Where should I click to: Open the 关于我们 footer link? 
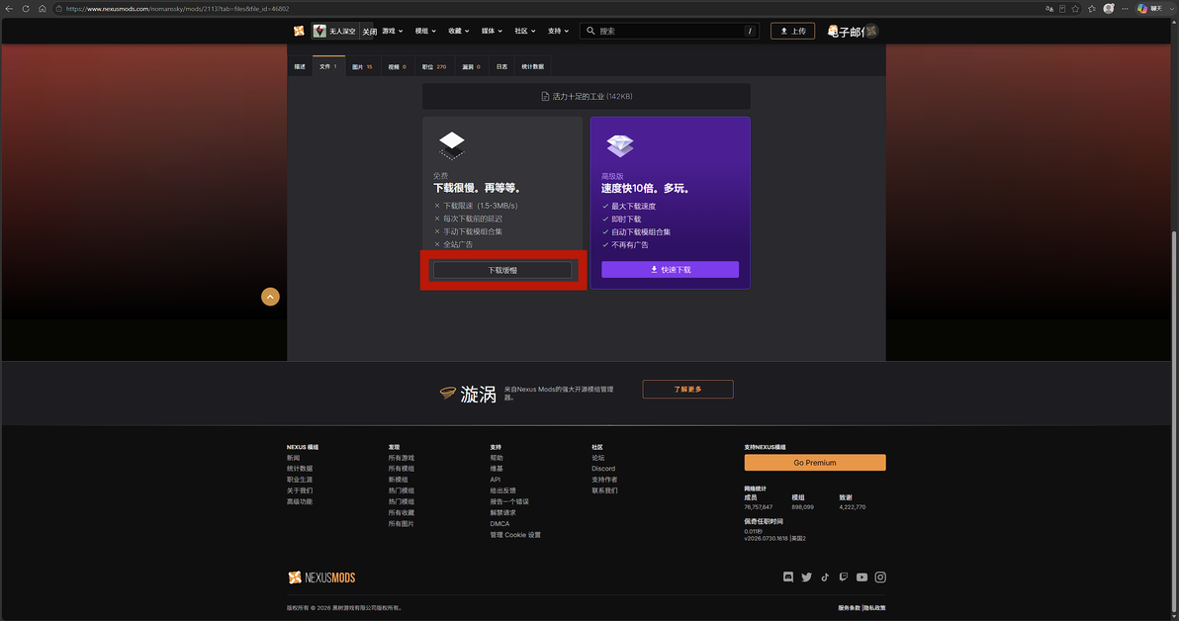[300, 490]
